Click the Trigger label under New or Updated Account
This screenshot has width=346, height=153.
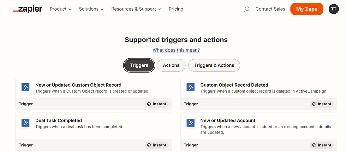191,145
